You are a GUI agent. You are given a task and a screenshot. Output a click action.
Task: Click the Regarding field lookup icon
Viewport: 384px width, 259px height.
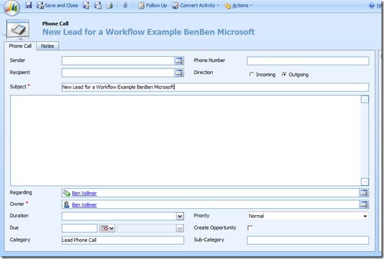[364, 193]
